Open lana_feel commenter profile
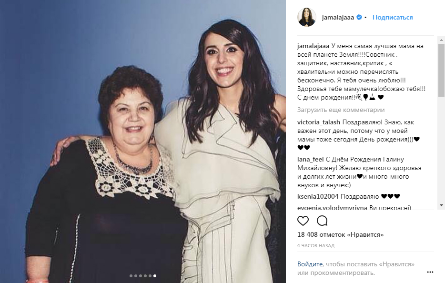 click(x=310, y=160)
